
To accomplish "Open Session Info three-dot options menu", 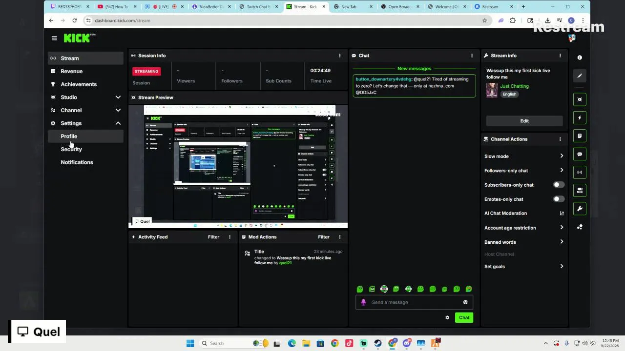I will 340,56.
